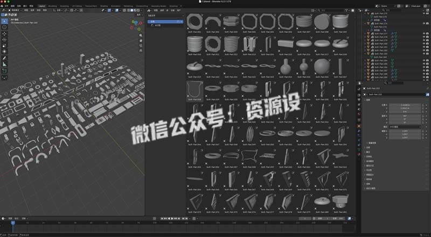Toggle the Location X lock icon
Viewport: 431px width, 237px height.
[x=423, y=105]
